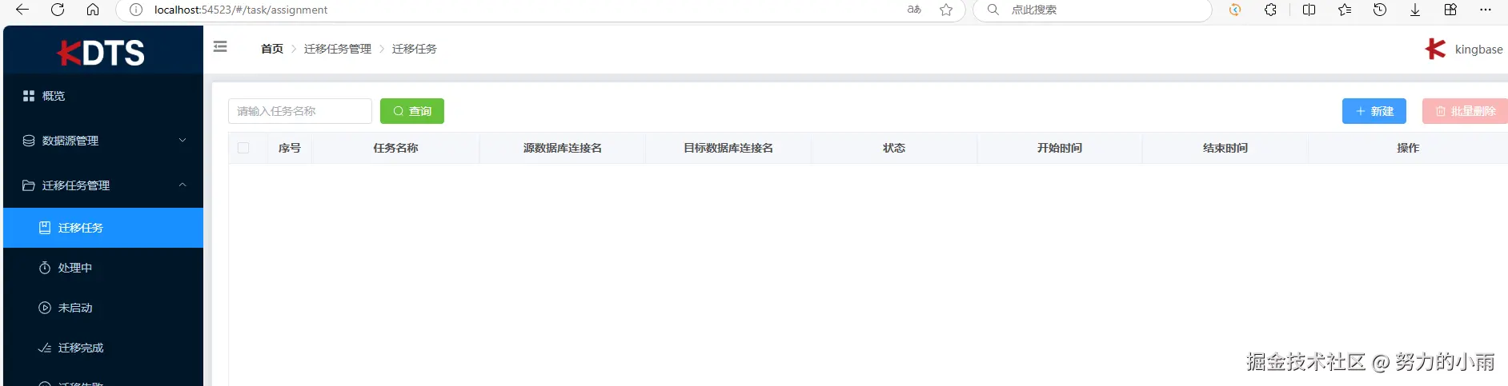Click the green 查询 button
Screen dimensions: 1508x386
click(x=412, y=111)
